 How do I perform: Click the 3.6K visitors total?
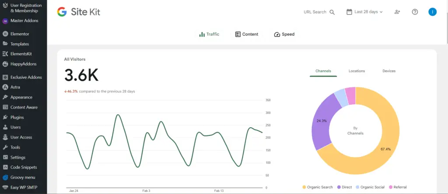click(81, 75)
